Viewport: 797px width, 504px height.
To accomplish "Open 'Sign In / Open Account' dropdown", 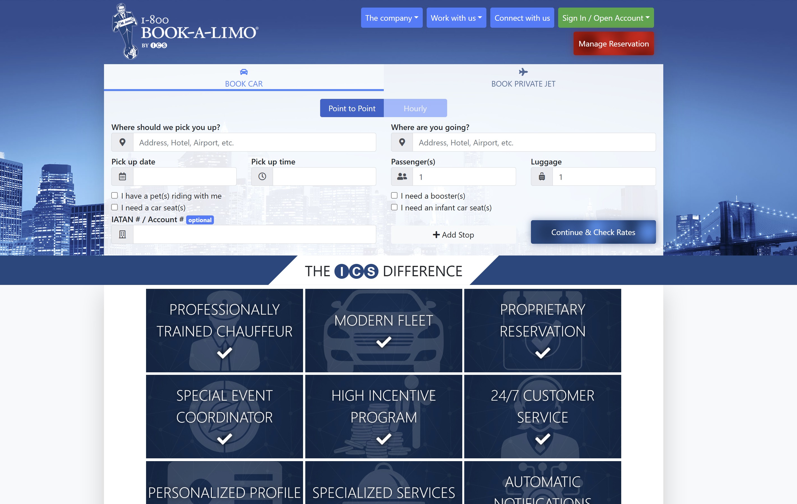I will 606,18.
